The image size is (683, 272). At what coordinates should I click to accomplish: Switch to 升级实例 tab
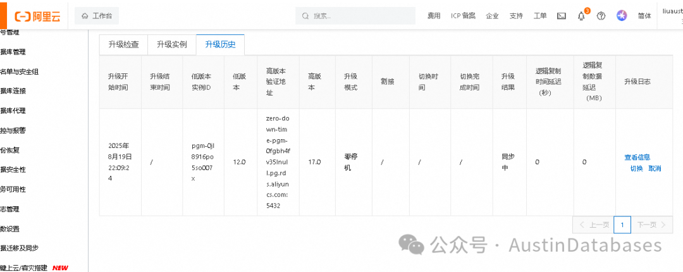coord(172,44)
